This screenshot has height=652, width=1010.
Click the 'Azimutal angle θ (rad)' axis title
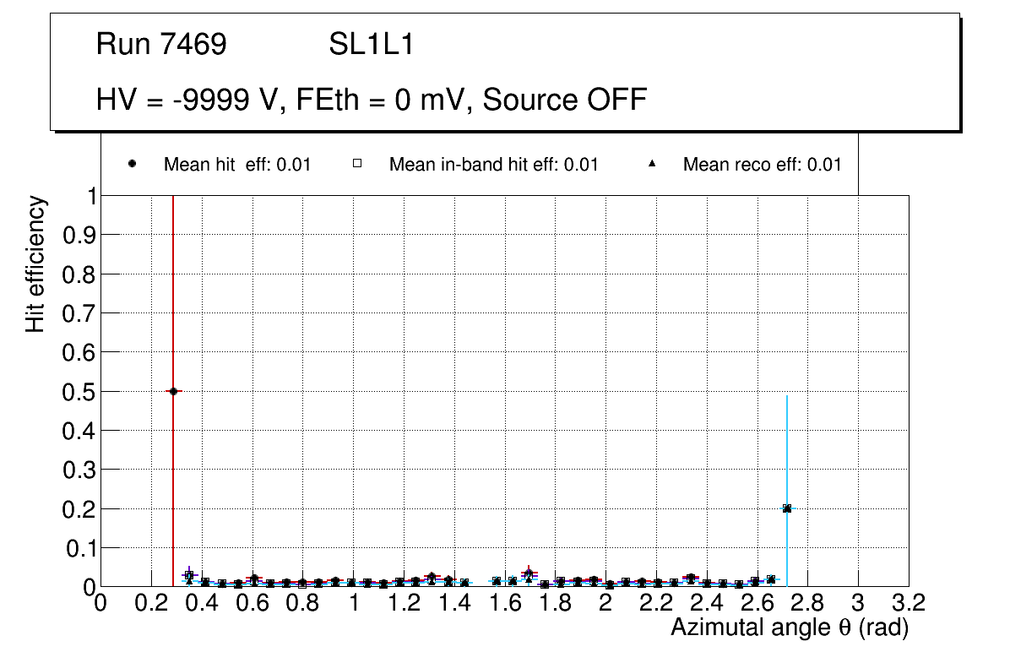point(789,628)
